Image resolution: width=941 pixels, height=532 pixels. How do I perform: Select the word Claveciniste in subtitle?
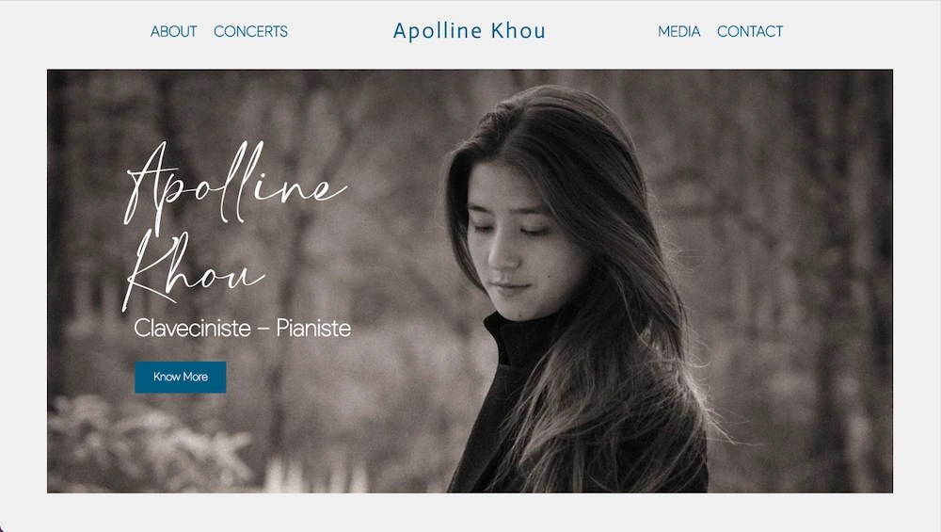point(192,328)
